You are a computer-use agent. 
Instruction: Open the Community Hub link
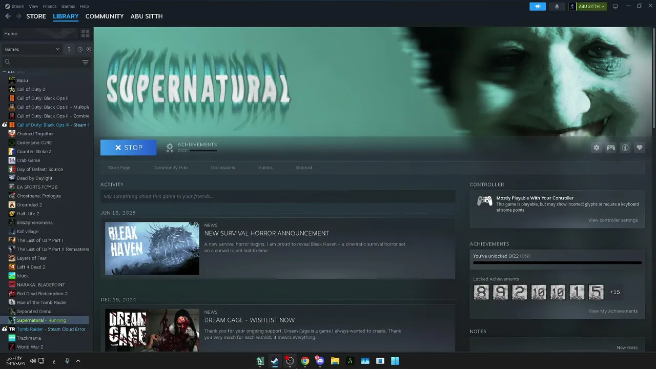click(x=171, y=168)
